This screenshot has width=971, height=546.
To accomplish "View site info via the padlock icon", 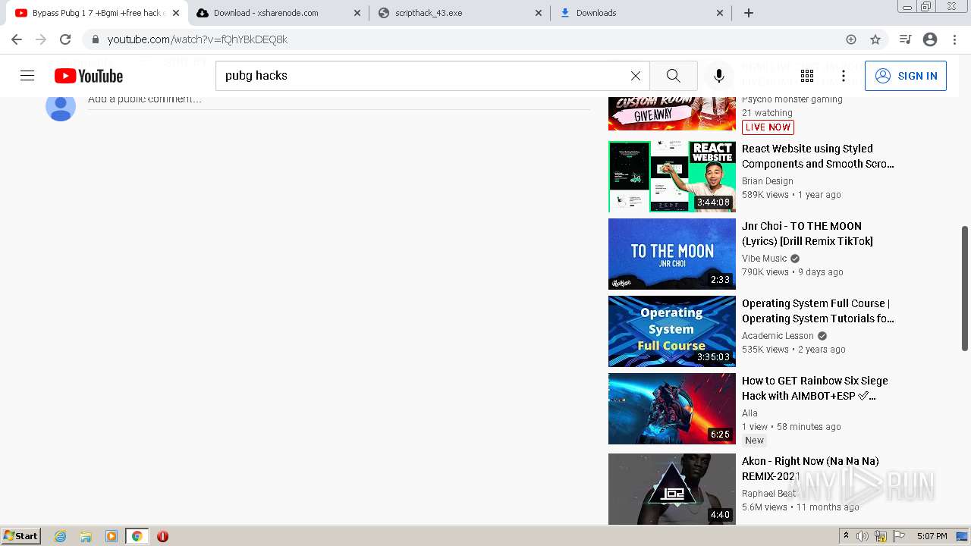I will 96,39.
